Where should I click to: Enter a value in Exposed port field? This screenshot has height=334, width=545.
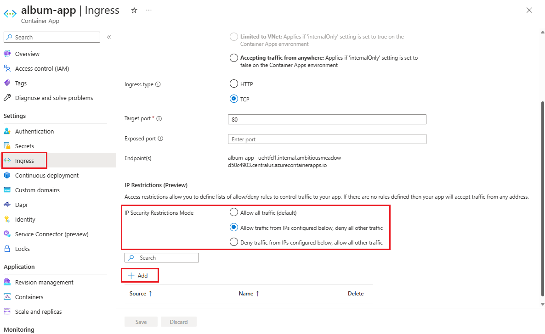(326, 139)
